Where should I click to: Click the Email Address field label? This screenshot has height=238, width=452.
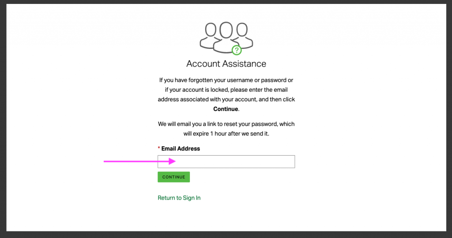pos(181,149)
